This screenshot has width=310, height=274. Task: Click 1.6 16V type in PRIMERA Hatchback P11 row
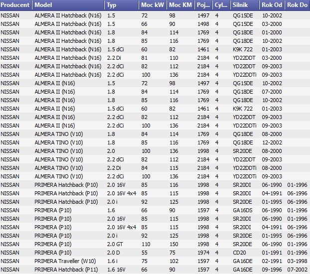(x=116, y=270)
